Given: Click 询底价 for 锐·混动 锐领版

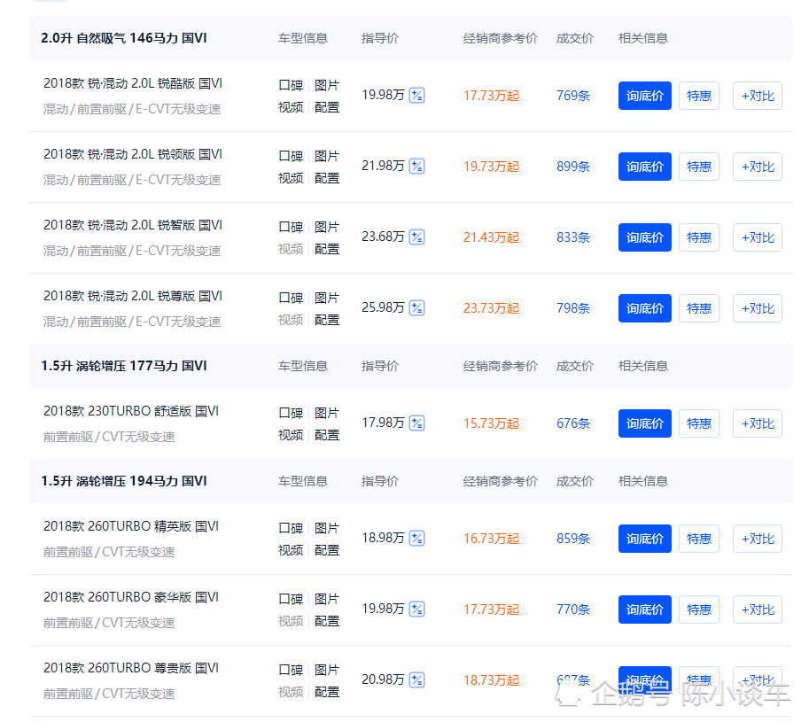Looking at the screenshot, I should pos(645,167).
